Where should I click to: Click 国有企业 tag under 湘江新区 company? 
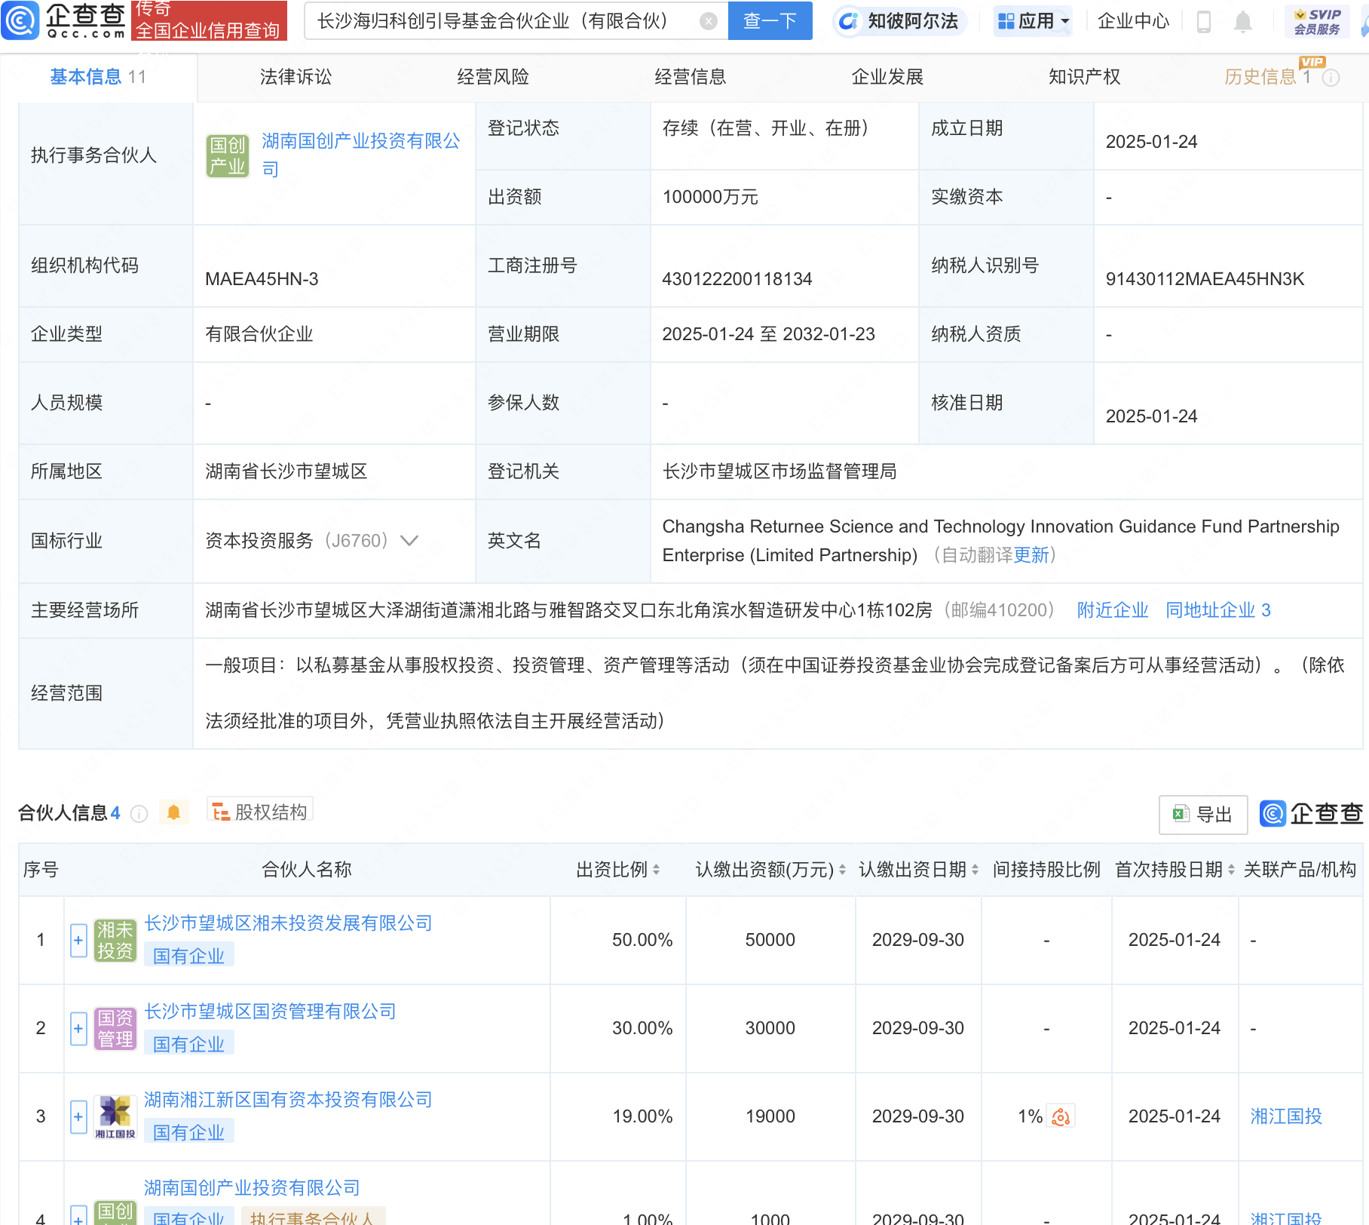click(x=188, y=1132)
